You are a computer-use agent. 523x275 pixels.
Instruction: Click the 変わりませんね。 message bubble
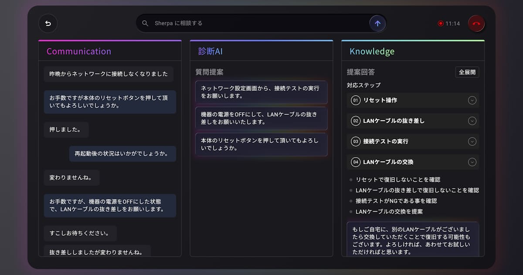(71, 178)
